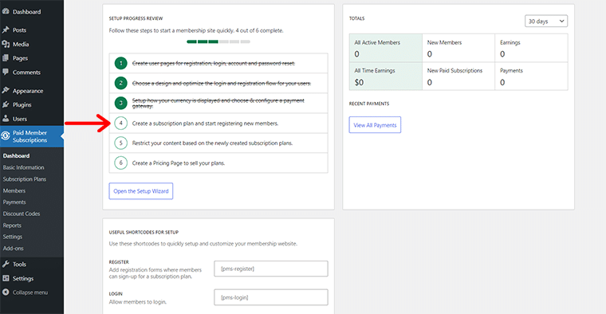Click the All Active Members stat cell
Viewport: 606px width, 314px height.
[386, 48]
